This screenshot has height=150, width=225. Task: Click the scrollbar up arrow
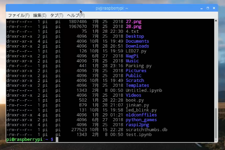point(216,21)
